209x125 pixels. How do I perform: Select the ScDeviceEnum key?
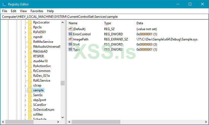[44, 110]
